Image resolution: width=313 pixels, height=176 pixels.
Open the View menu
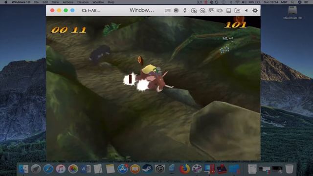point(55,2)
